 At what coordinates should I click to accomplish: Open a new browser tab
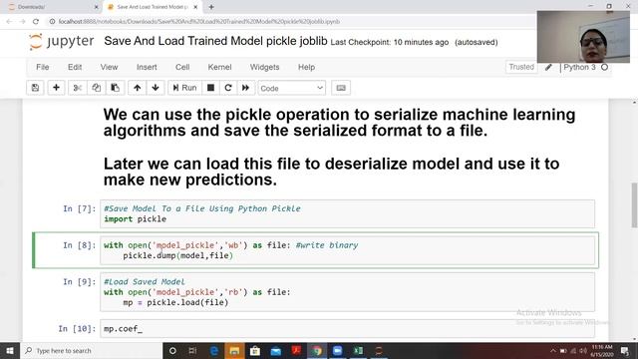tap(211, 7)
